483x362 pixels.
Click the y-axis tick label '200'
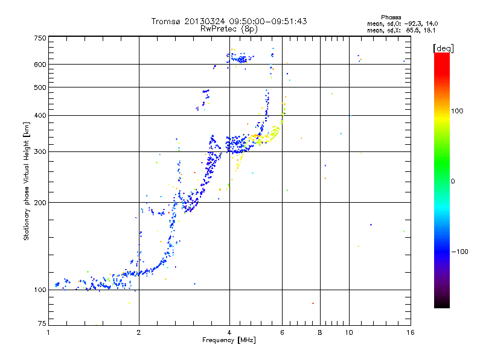point(40,203)
